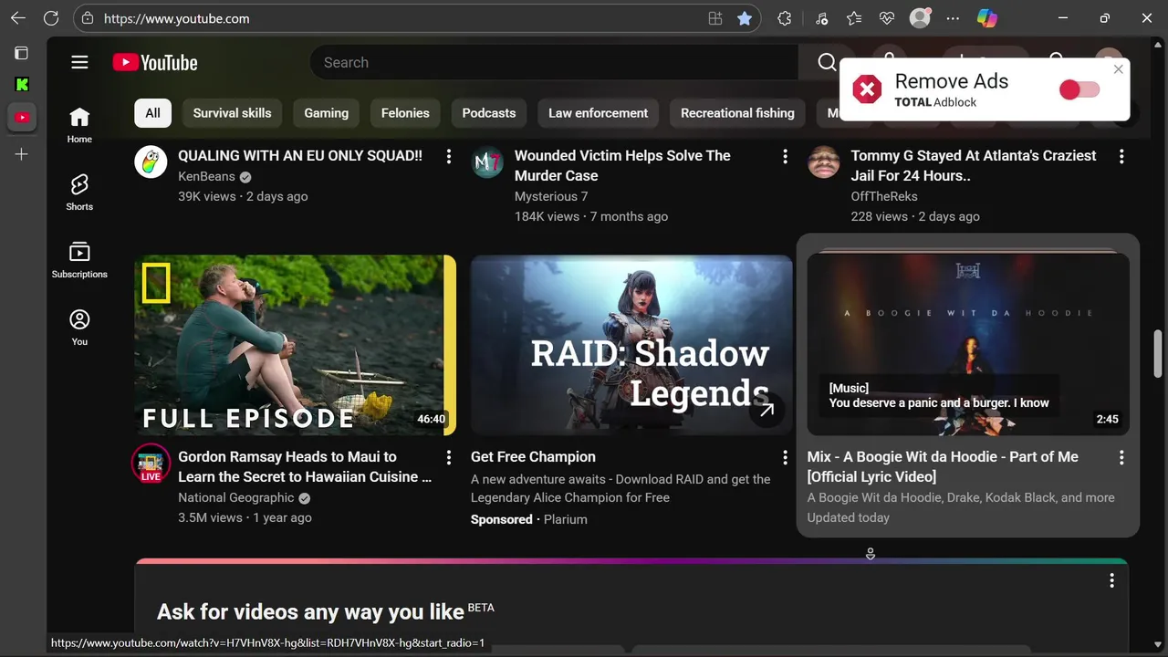Select the YouTube vertical tab
Viewport: 1168px width, 657px height.
point(22,117)
